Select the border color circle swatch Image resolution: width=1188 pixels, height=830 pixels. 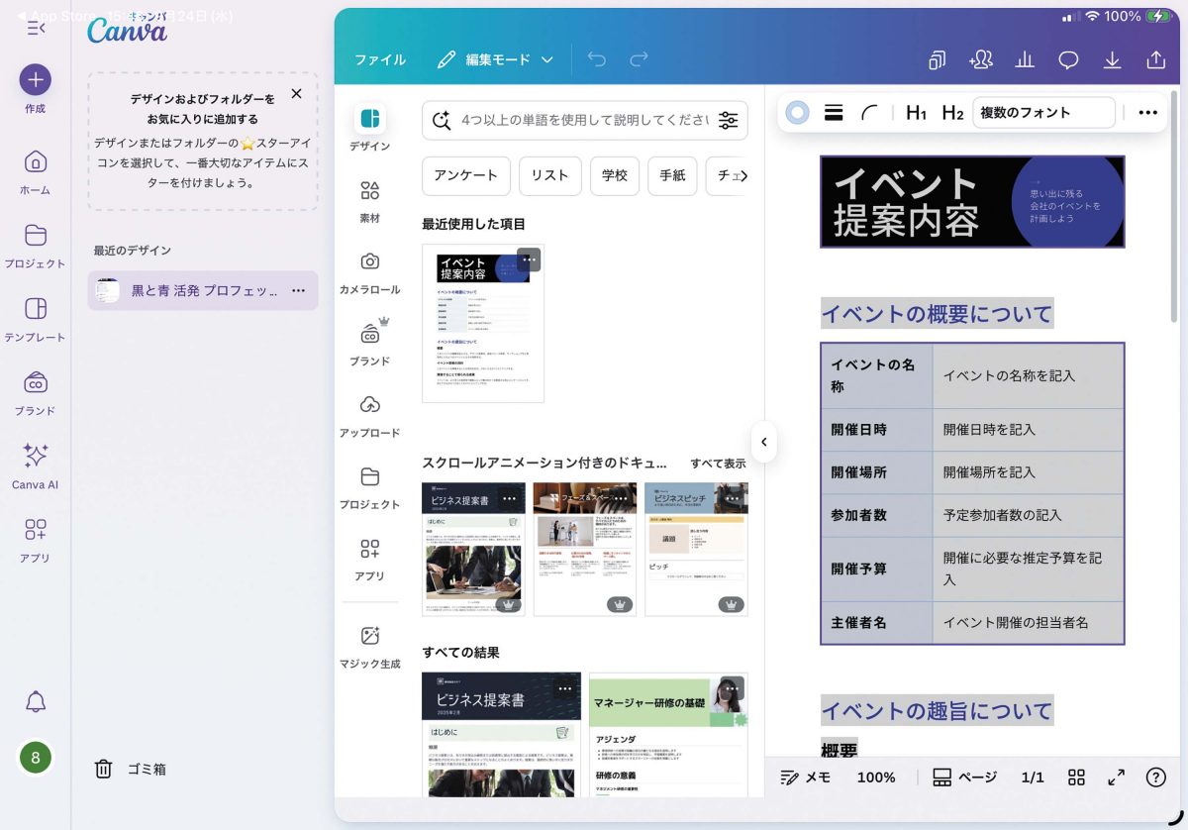[797, 113]
